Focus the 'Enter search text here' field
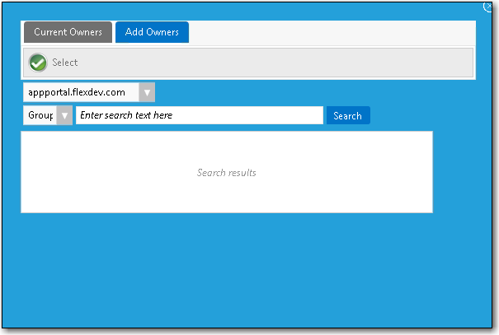Image resolution: width=499 pixels, height=335 pixels. tap(199, 116)
